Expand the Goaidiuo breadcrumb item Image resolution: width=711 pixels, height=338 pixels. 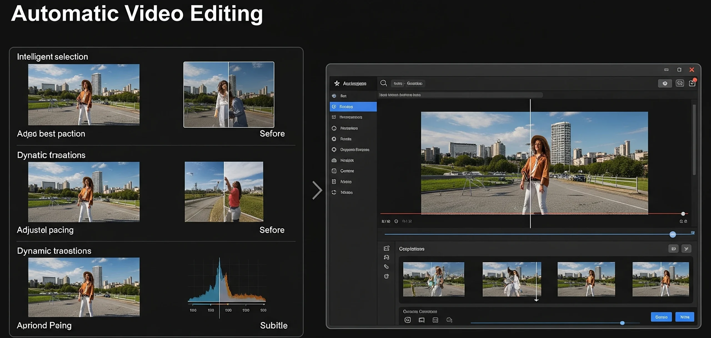(415, 83)
